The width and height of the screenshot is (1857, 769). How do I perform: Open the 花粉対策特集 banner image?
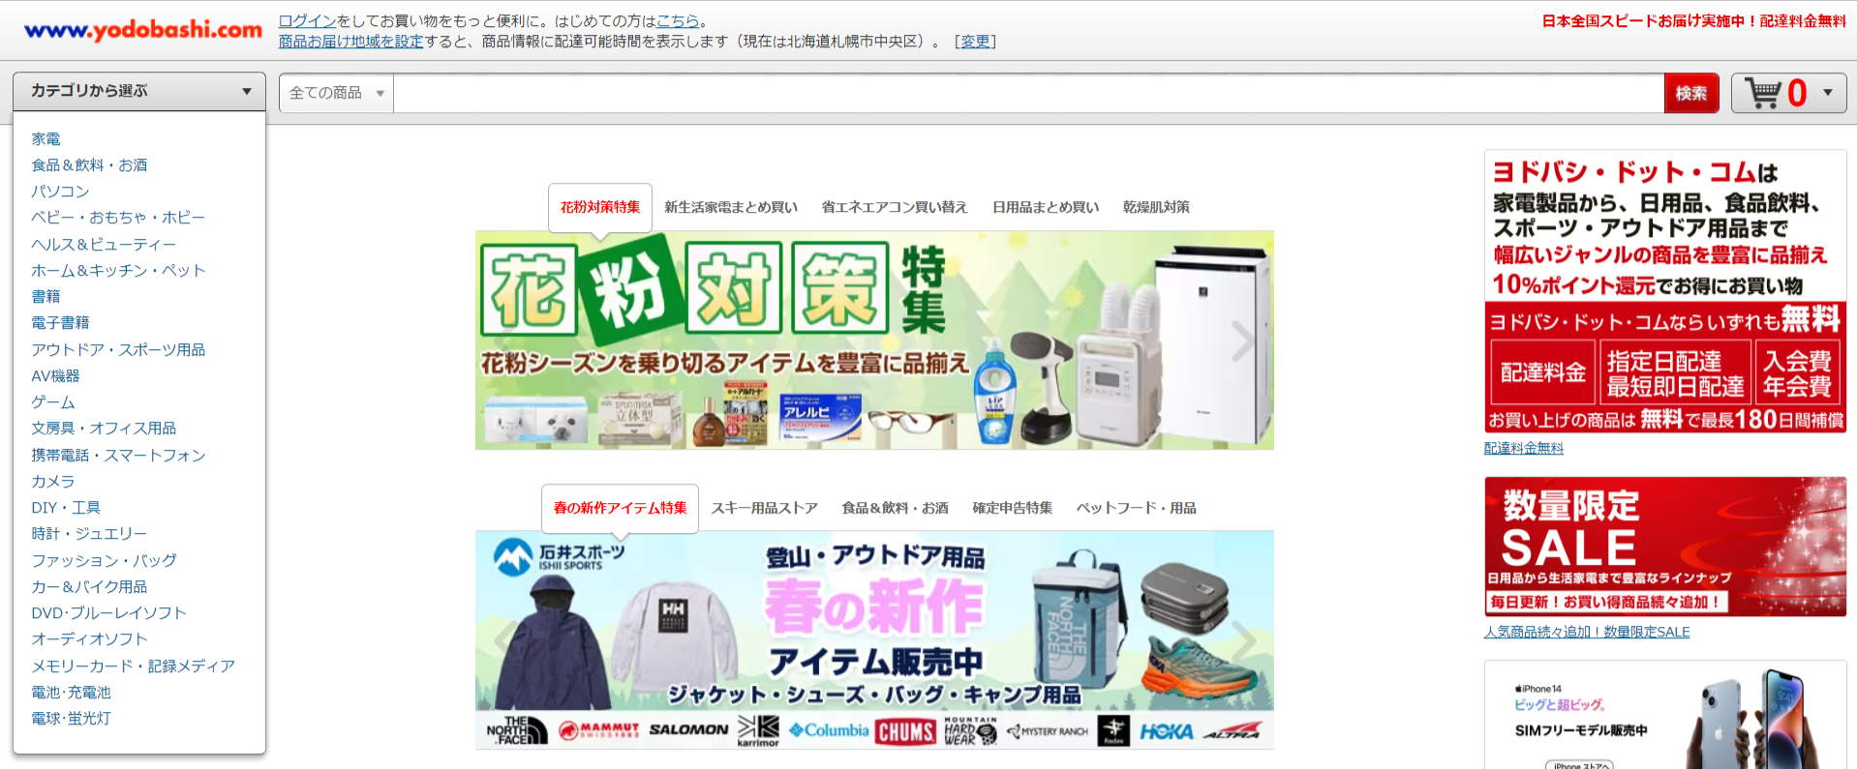[x=874, y=340]
